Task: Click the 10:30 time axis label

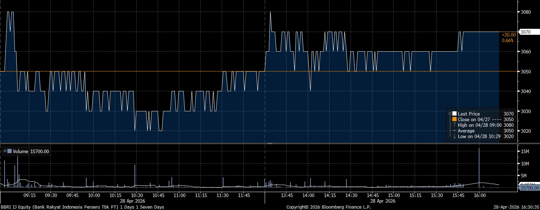Action: 137,195
